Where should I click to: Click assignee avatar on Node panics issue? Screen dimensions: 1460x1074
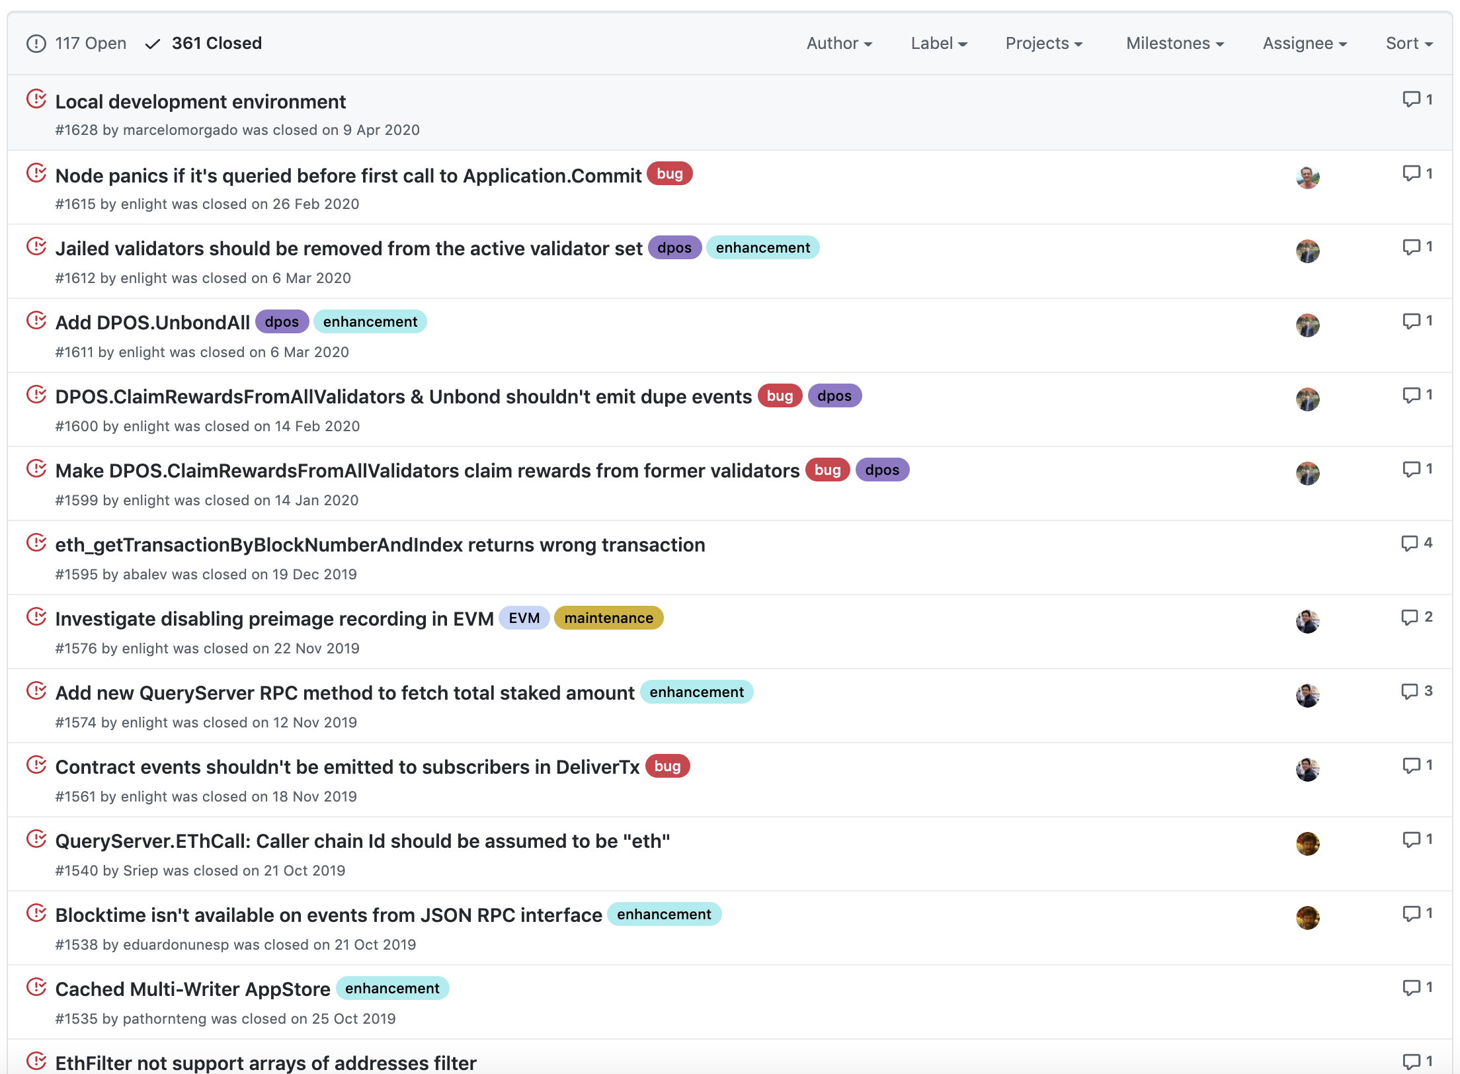pyautogui.click(x=1307, y=177)
